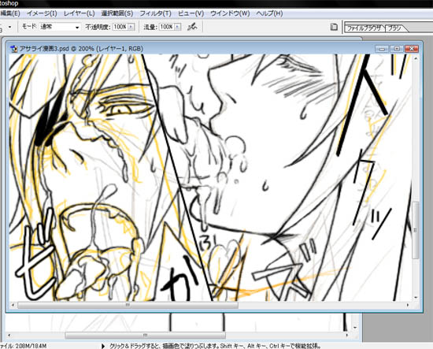Click the background window vertical scrollbar down arrow
Viewport: 433px width, 349px height.
click(x=355, y=328)
